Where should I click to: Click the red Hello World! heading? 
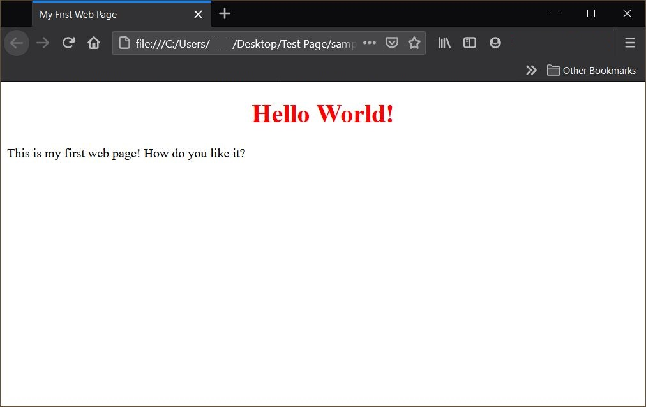(322, 114)
